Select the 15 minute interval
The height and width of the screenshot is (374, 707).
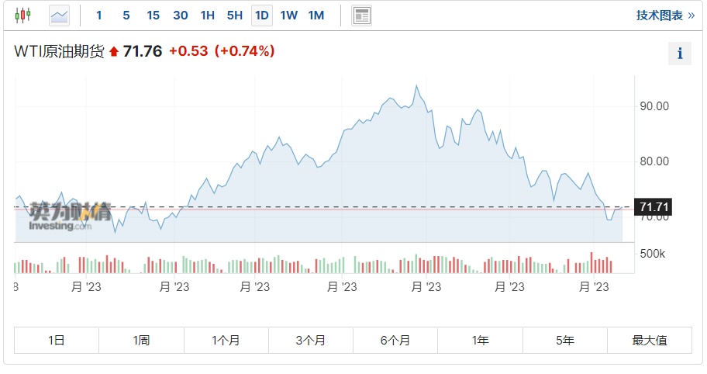point(153,15)
